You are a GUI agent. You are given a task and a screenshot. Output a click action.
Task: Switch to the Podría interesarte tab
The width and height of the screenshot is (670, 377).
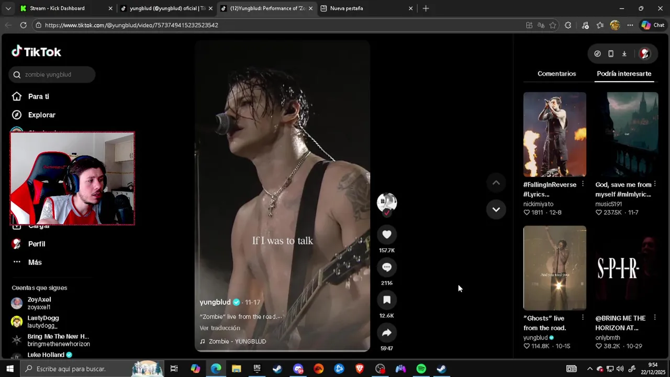624,74
